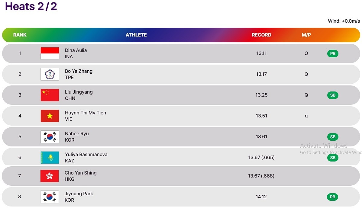Screen dimensions: 362x208
Task: Open athlete Bo Ya Zhang's name
Action: tap(79, 71)
